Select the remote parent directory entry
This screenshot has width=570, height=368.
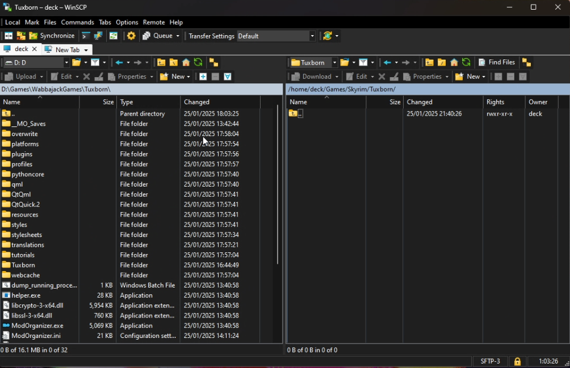[x=296, y=113]
